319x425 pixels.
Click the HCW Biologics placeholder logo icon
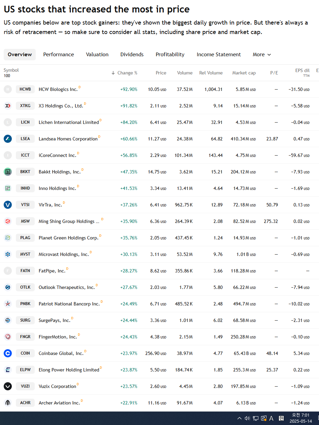(x=8, y=89)
